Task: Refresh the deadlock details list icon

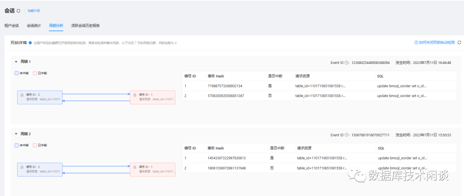Action: 459,42
